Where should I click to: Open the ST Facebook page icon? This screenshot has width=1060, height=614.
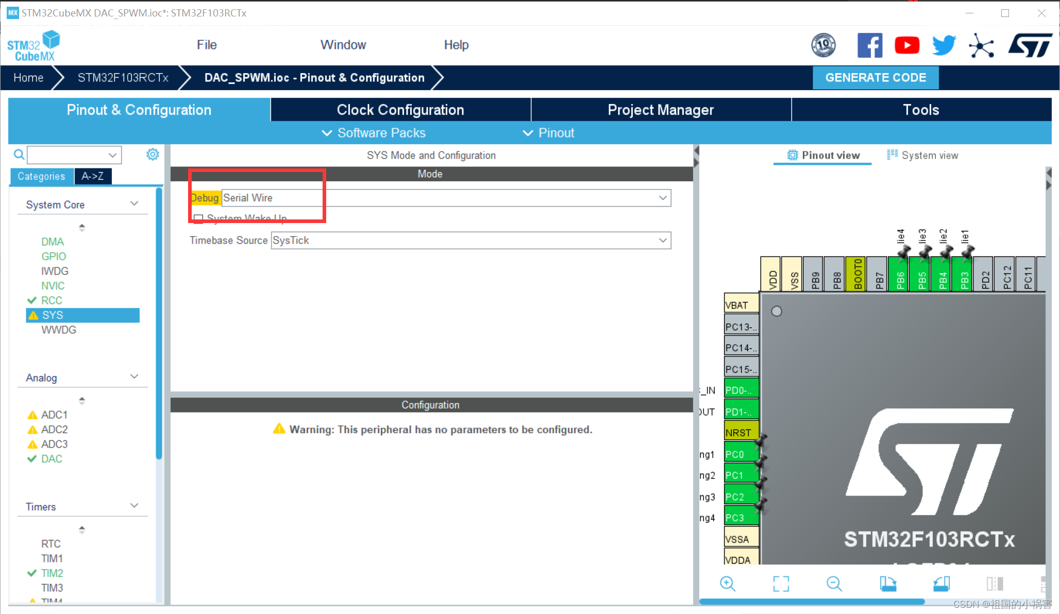[870, 45]
